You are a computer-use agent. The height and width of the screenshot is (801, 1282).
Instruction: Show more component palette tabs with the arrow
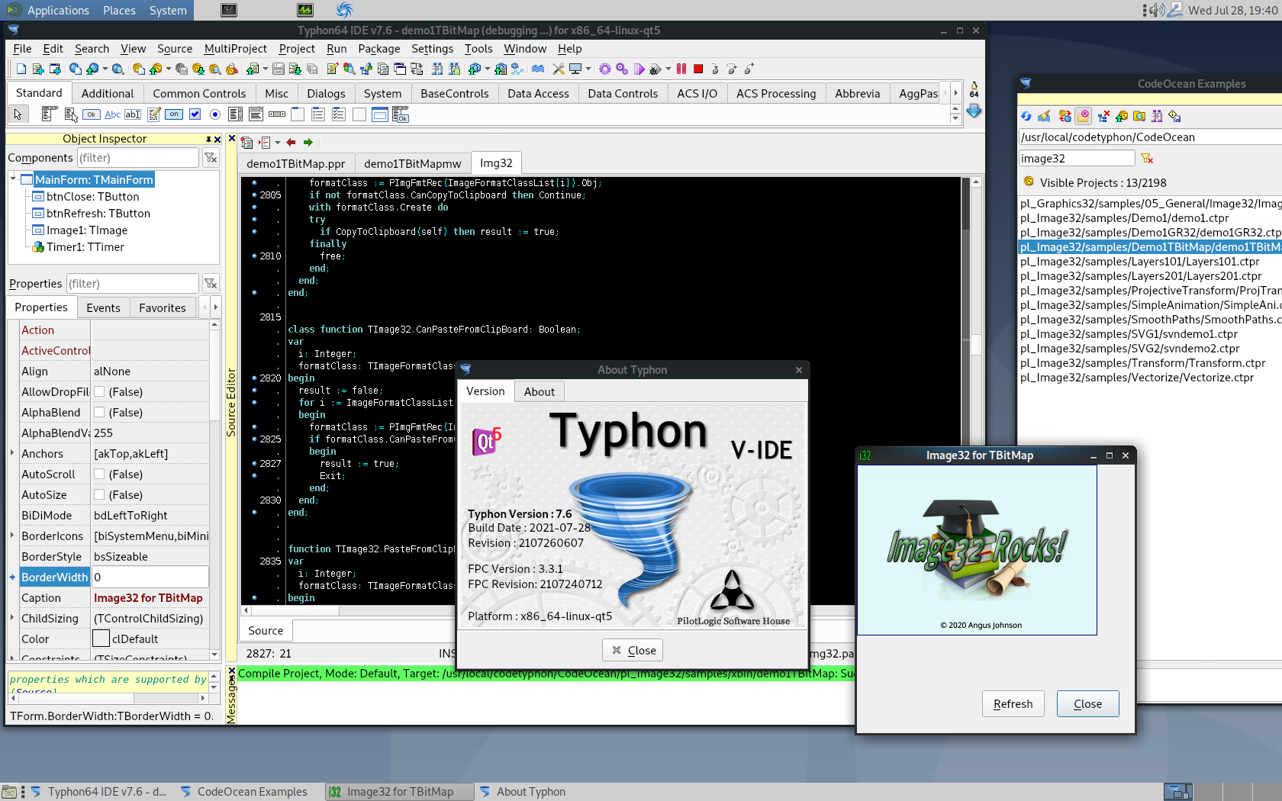coord(955,93)
